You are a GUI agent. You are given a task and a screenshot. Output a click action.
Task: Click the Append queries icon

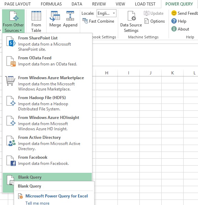click(70, 16)
